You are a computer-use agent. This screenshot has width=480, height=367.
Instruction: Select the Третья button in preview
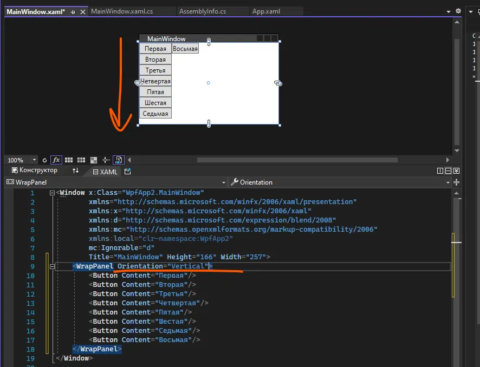[155, 70]
